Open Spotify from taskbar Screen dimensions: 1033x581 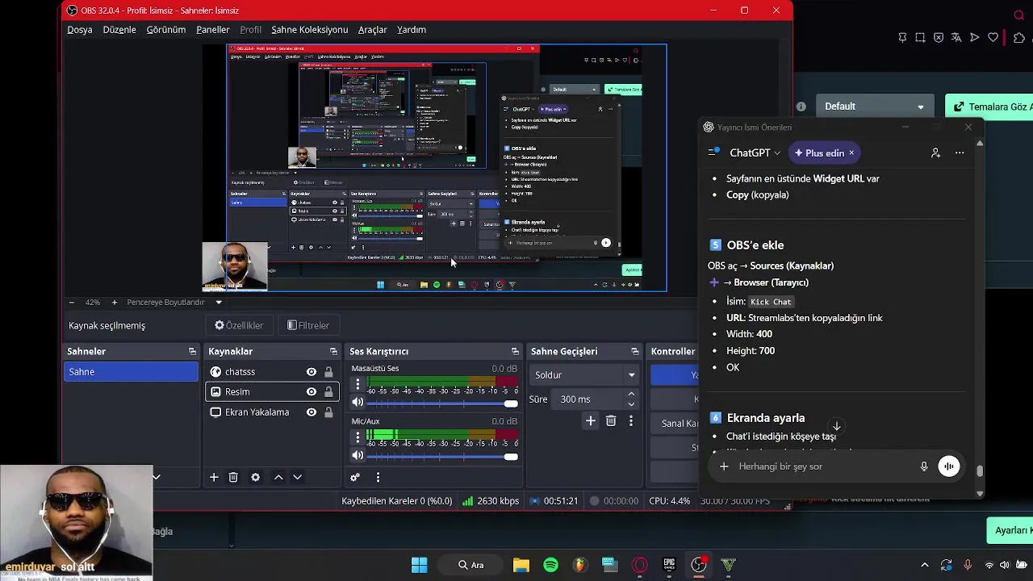pyautogui.click(x=550, y=565)
